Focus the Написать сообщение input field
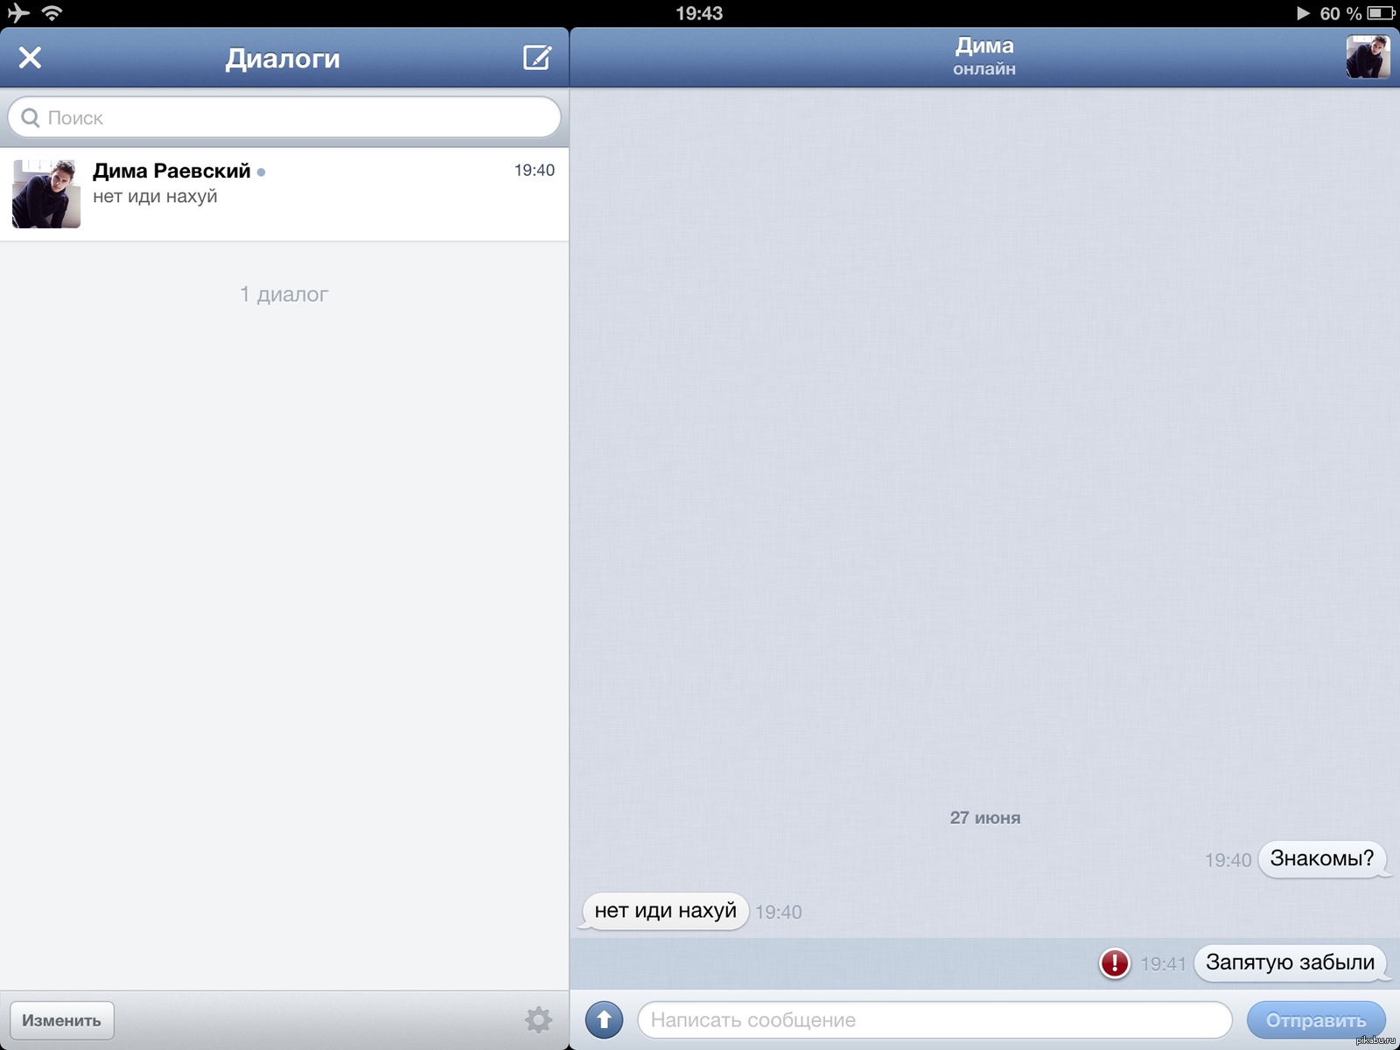This screenshot has width=1400, height=1050. pyautogui.click(x=934, y=1019)
